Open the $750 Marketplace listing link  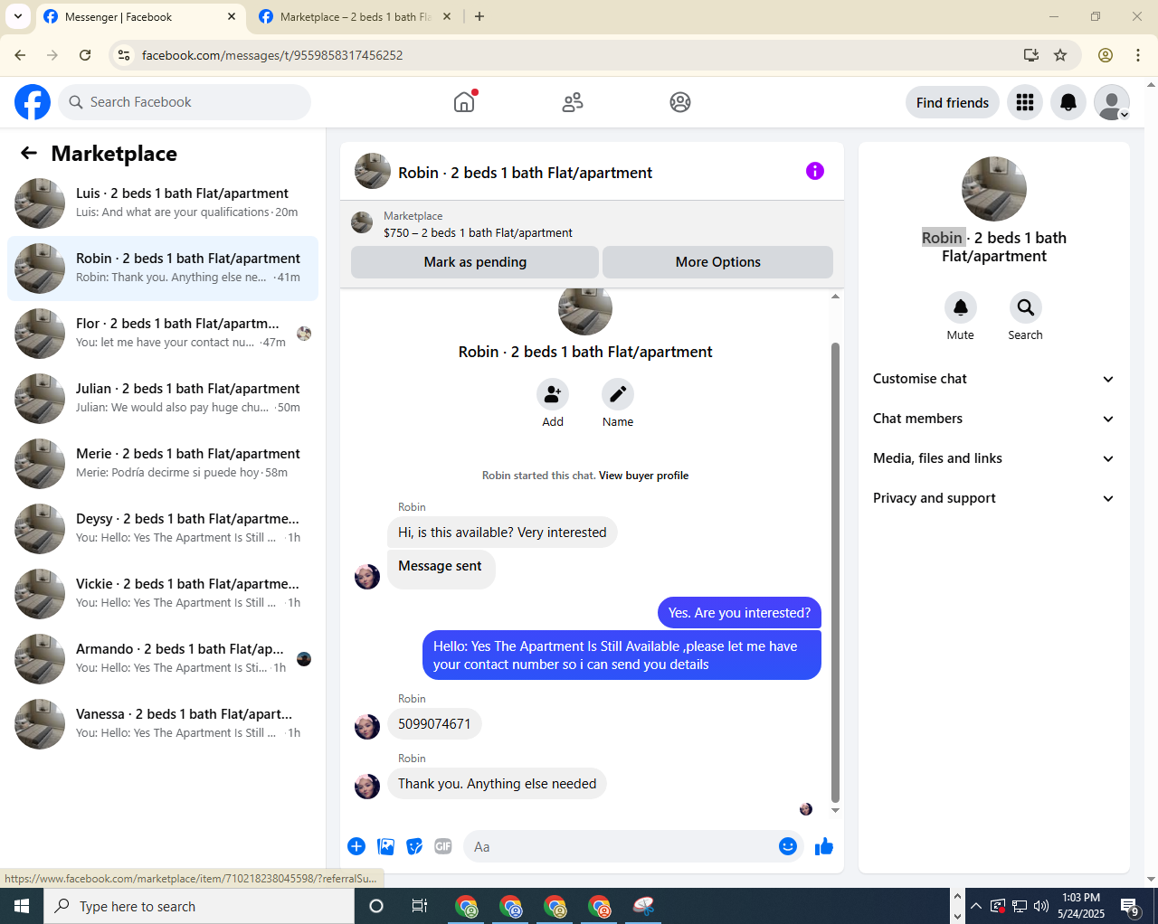(478, 232)
